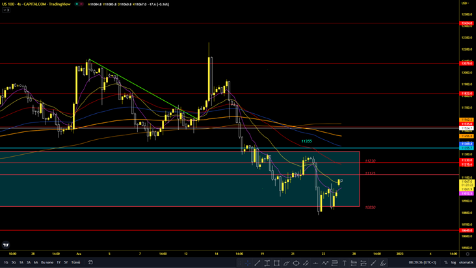Click the yellow current price label 11067.0
The width and height of the screenshot is (476, 268).
point(467,181)
